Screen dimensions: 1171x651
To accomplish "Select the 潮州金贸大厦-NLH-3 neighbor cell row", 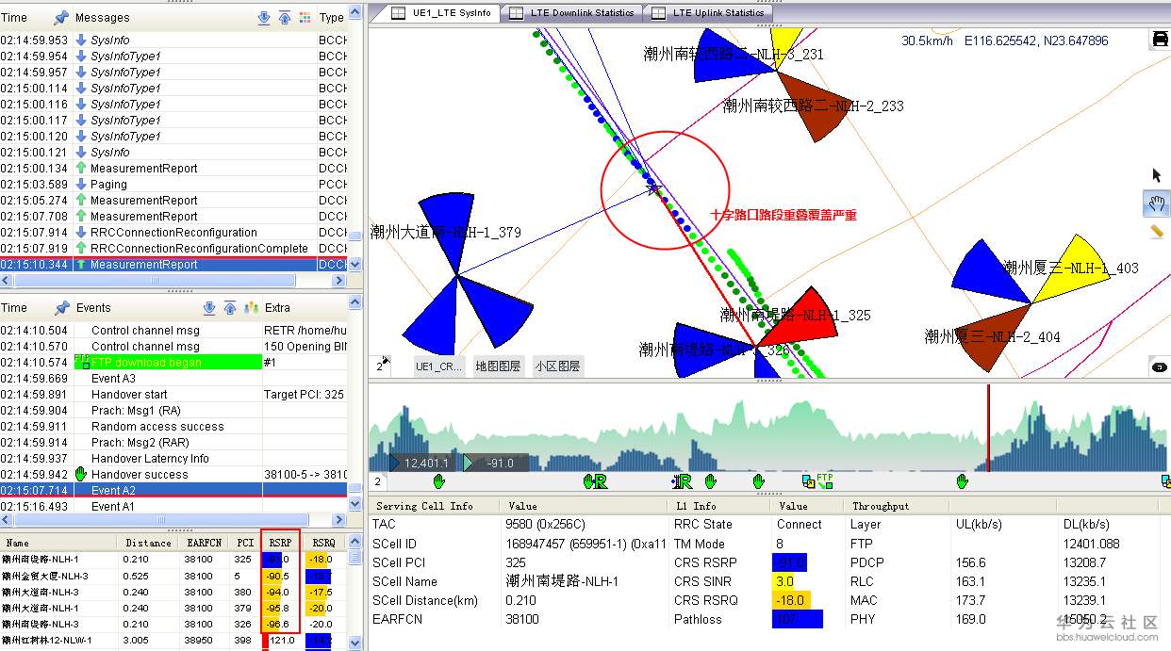I will point(173,576).
